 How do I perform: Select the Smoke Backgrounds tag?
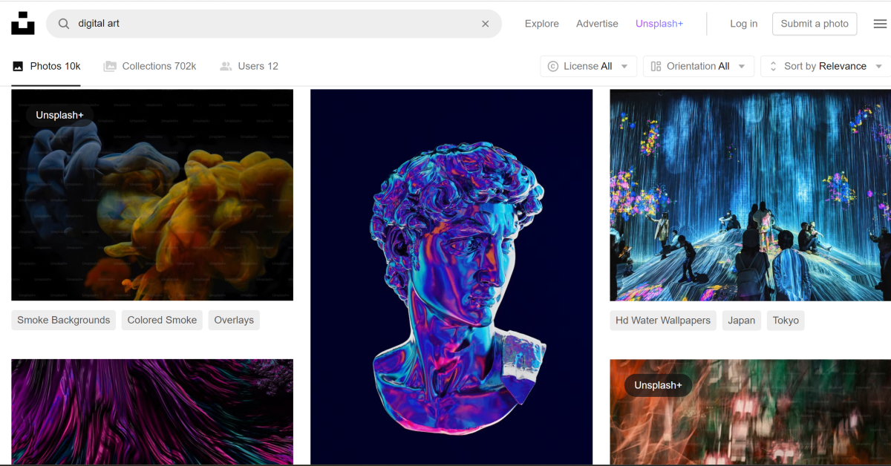(64, 321)
